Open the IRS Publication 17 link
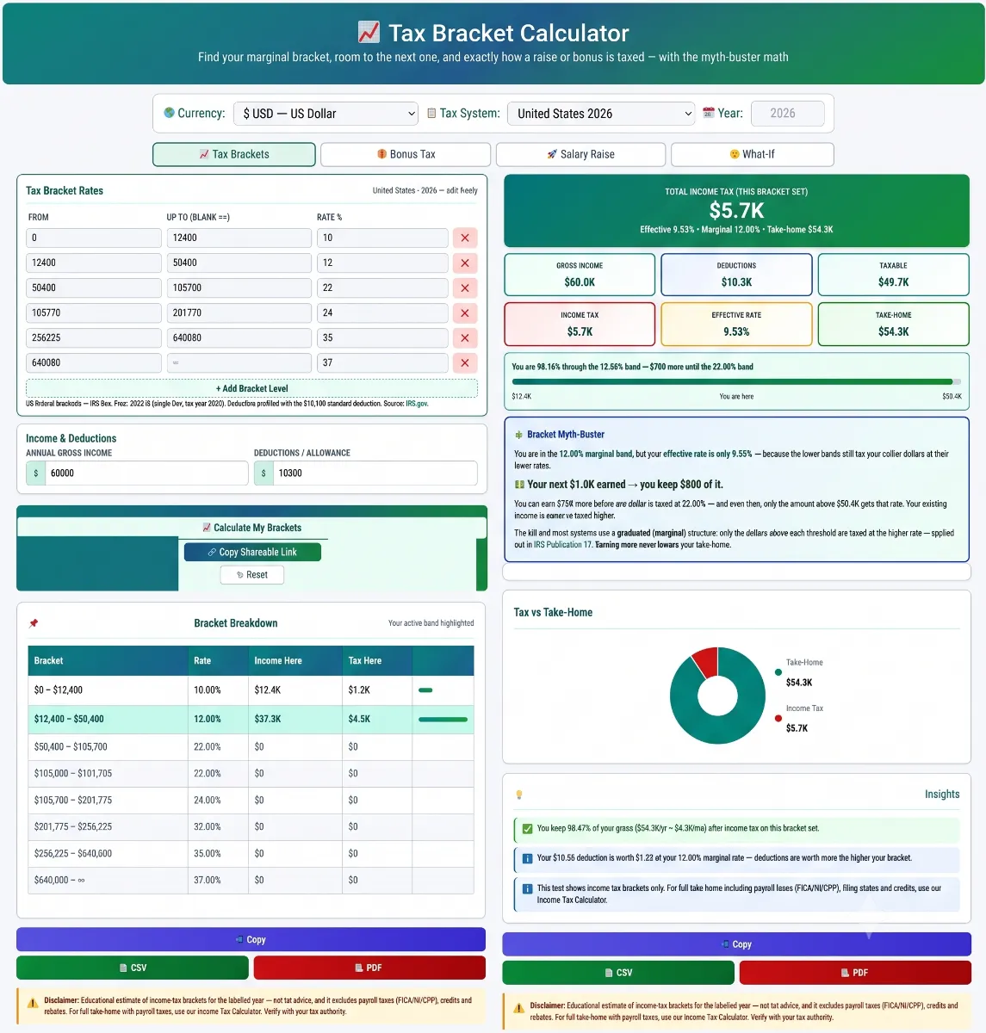The height and width of the screenshot is (1033, 986). pyautogui.click(x=563, y=545)
